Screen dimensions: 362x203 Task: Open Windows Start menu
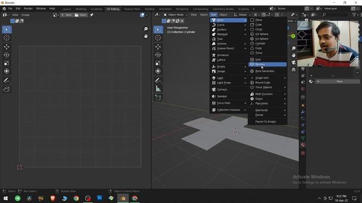(x=6, y=198)
